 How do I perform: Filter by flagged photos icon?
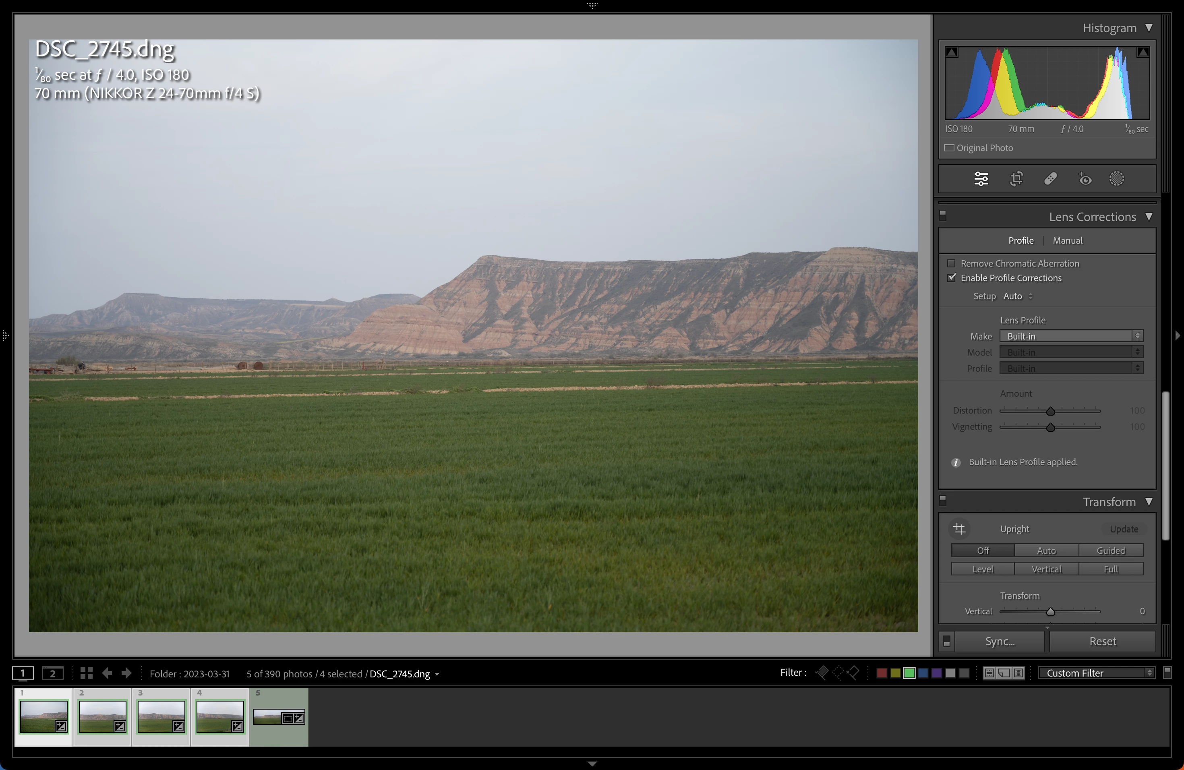pyautogui.click(x=822, y=673)
